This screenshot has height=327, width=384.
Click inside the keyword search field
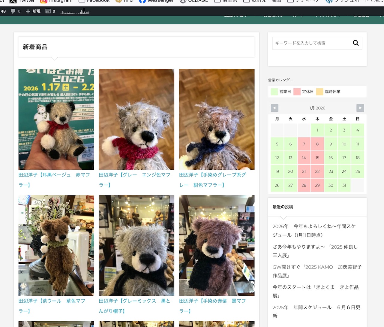click(312, 43)
